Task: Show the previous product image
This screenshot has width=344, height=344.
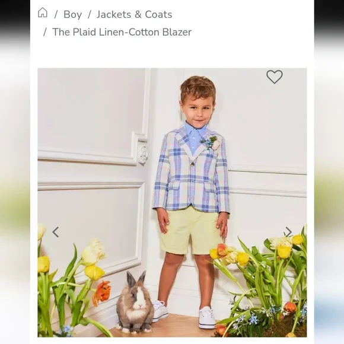Action: pos(56,232)
